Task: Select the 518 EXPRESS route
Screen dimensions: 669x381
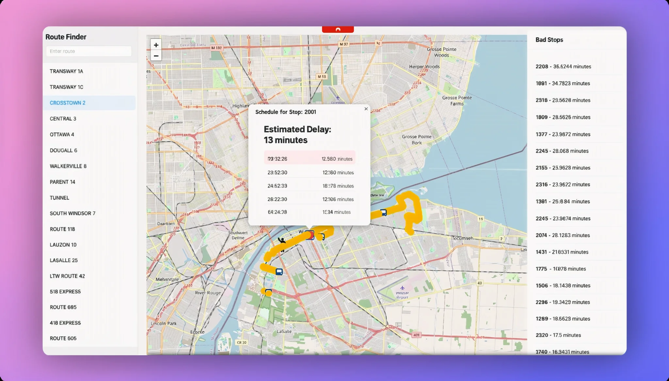Action: [65, 292]
